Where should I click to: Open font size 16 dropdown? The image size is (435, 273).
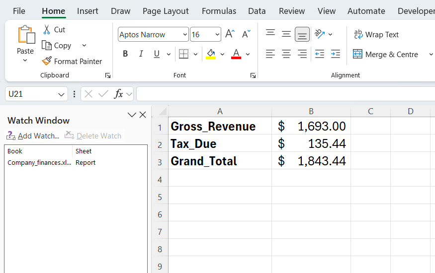[x=217, y=35]
